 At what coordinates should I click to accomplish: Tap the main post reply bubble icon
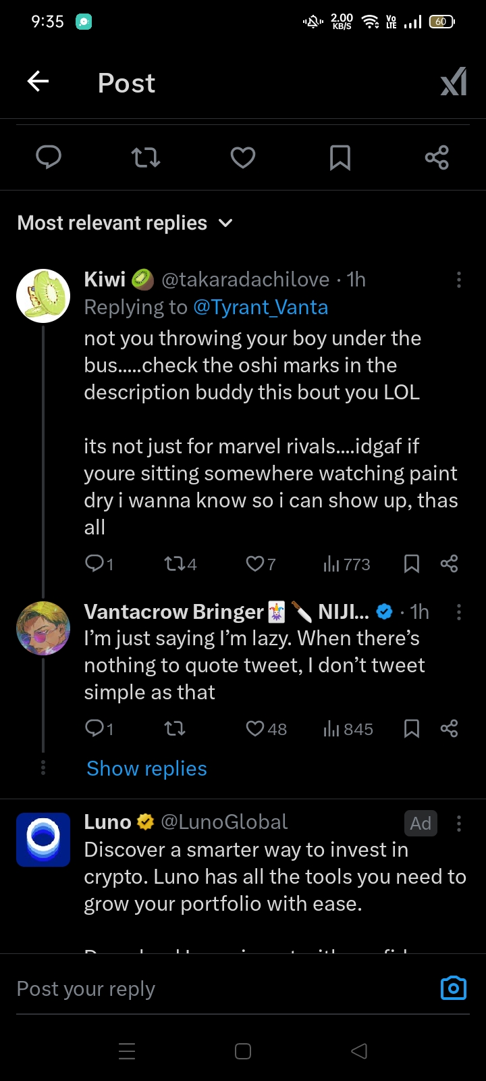tap(49, 157)
